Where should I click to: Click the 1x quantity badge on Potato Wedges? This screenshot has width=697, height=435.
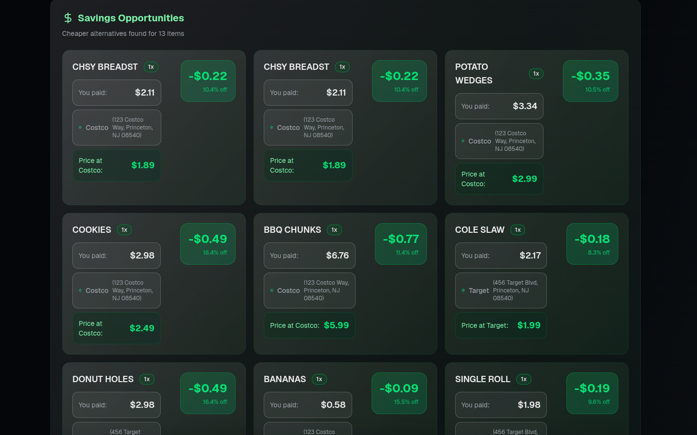click(x=536, y=74)
